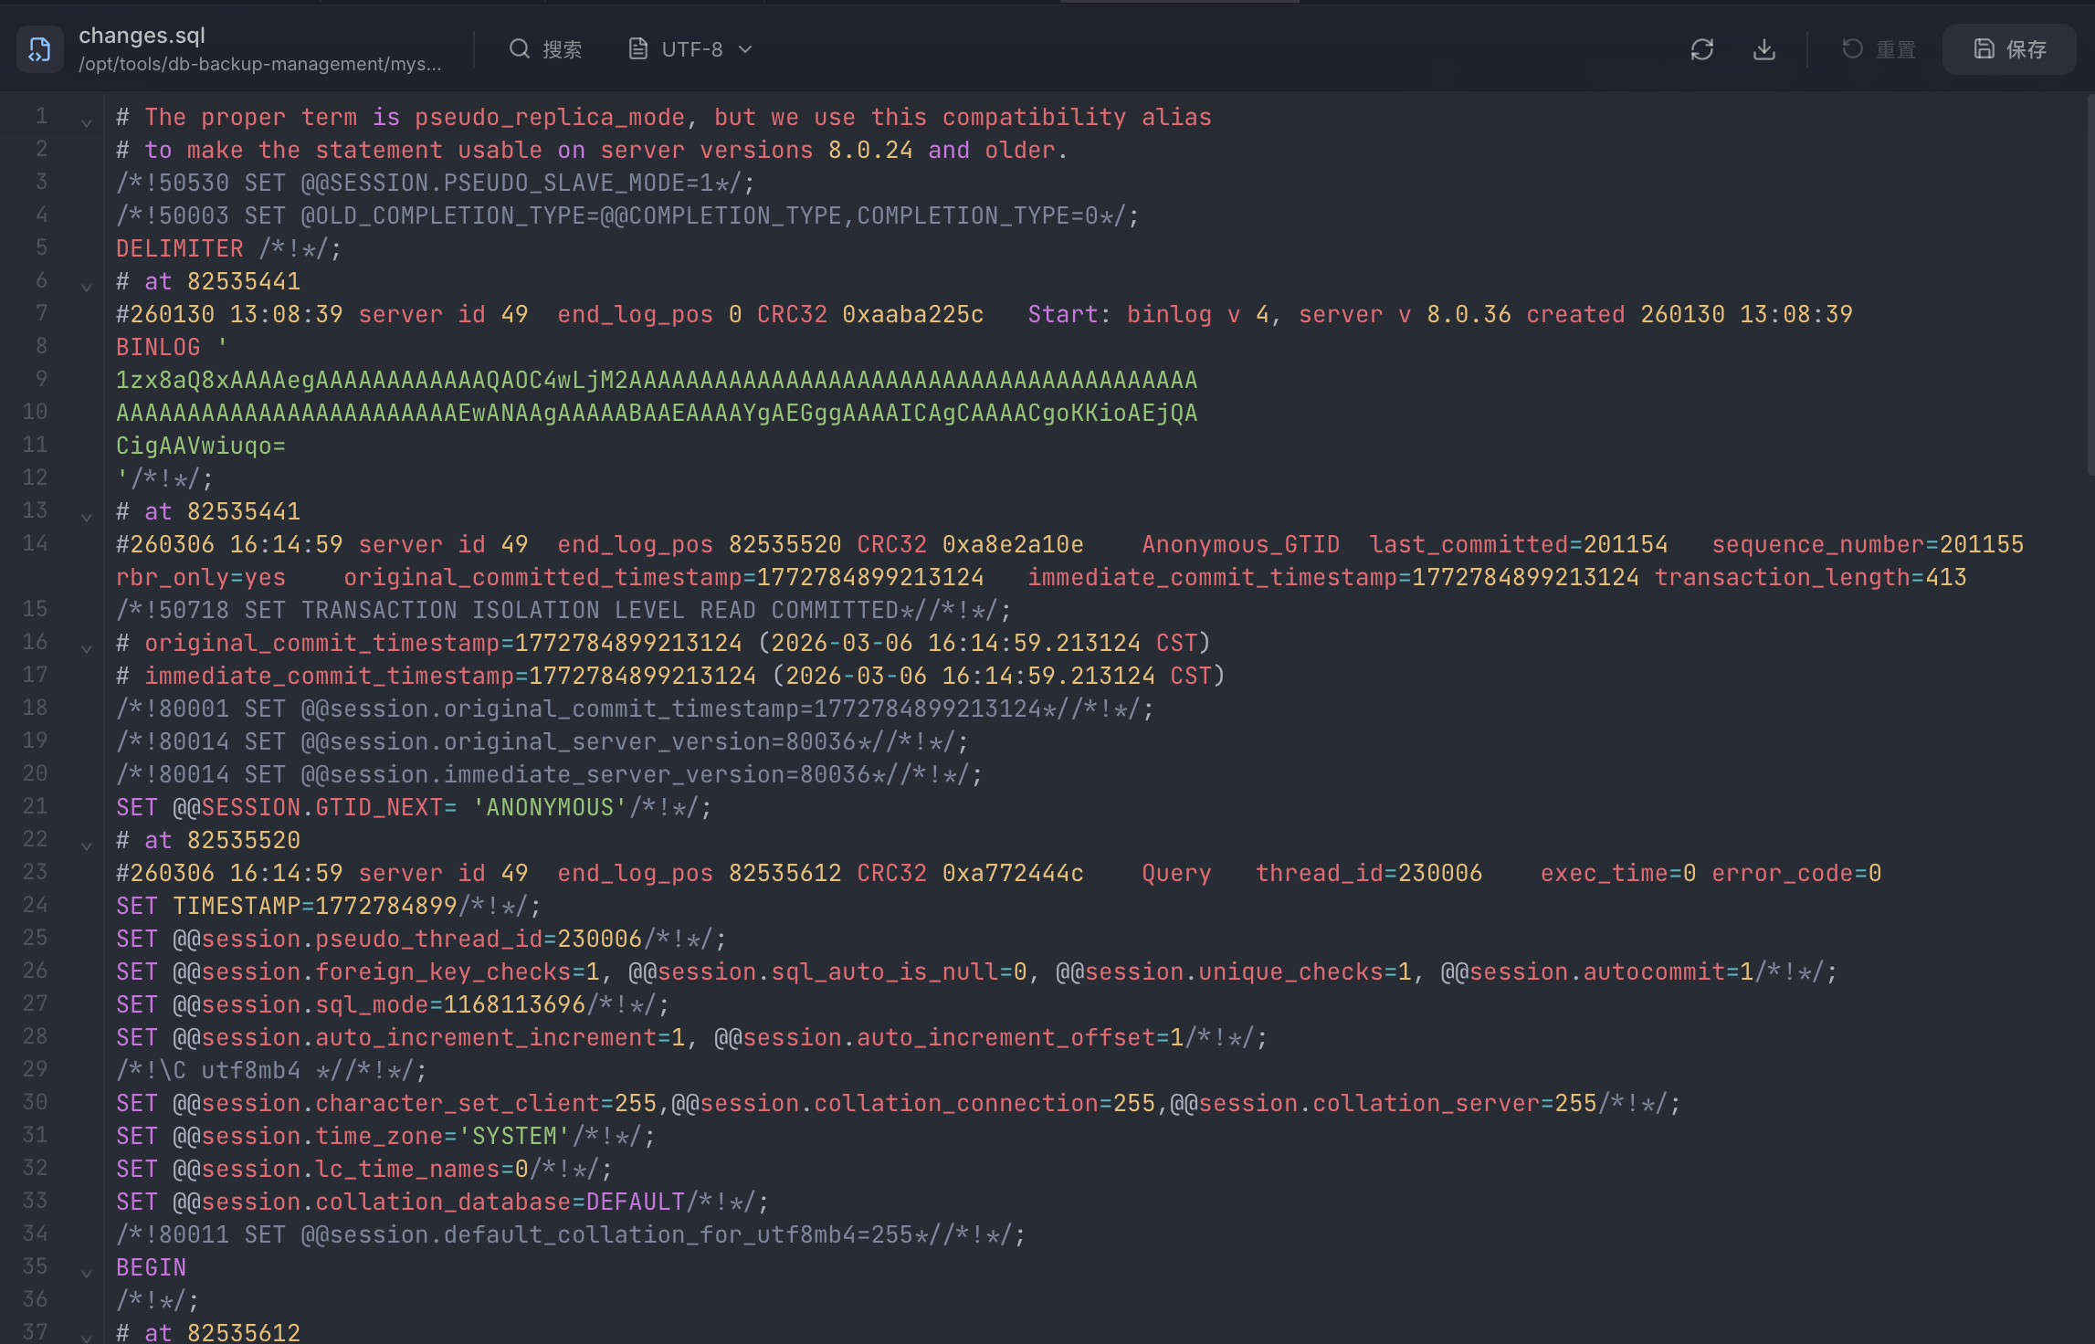
Task: Click line number 21 in gutter
Action: pos(35,806)
